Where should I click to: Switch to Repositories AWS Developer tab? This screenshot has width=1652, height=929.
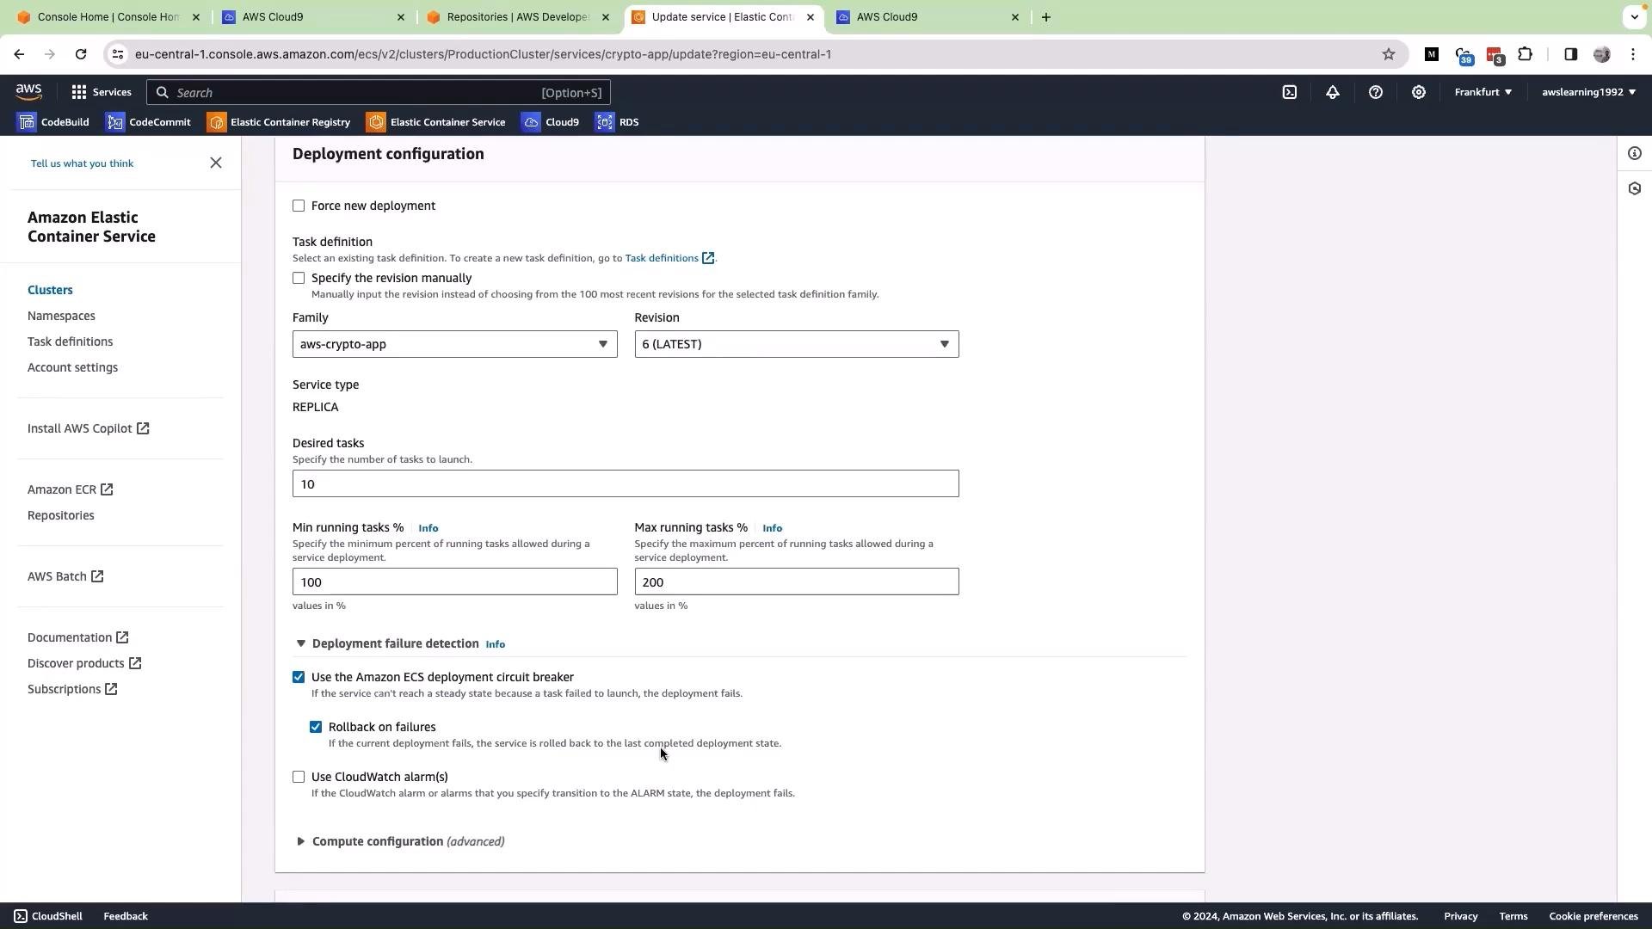tap(518, 17)
